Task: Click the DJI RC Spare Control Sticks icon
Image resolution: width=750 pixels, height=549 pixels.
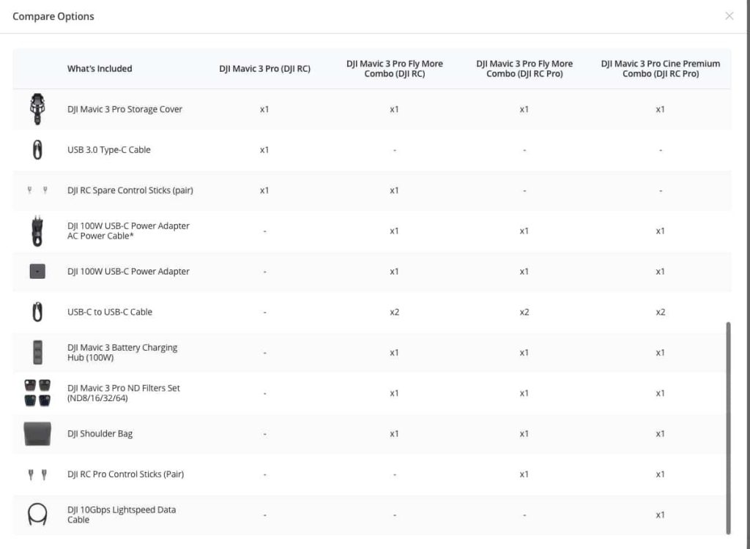Action: 37,190
